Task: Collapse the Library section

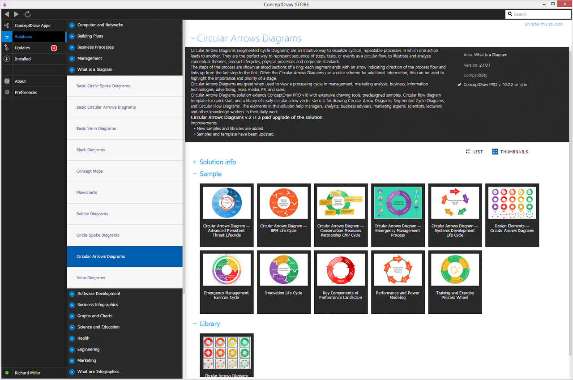Action: point(206,324)
